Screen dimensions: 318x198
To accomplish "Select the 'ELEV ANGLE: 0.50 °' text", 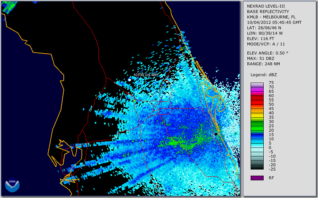I will point(268,53).
